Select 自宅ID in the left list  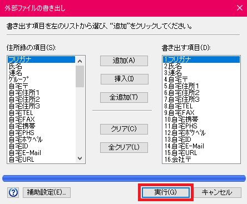(42, 146)
